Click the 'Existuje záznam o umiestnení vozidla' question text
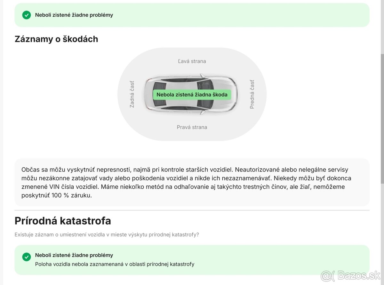Screen dimensions: 384x285 (107, 234)
